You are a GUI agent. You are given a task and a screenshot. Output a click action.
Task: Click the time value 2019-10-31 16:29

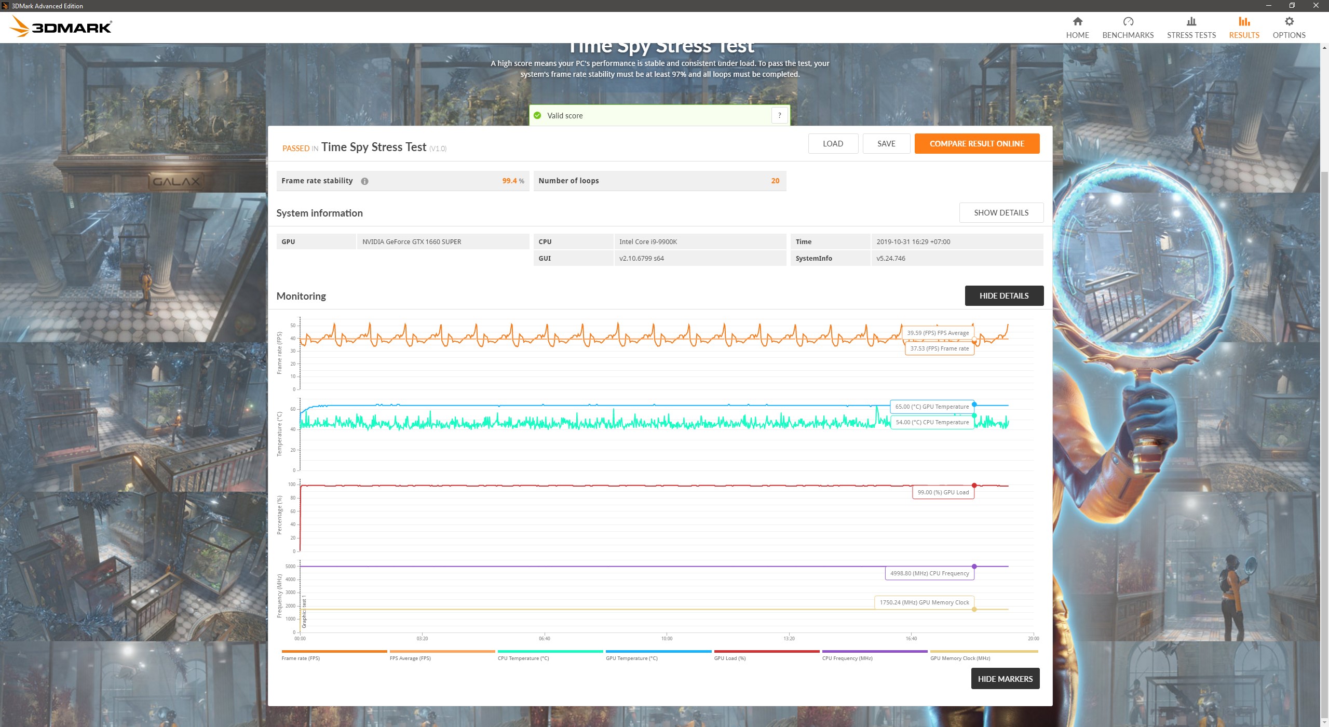[913, 242]
